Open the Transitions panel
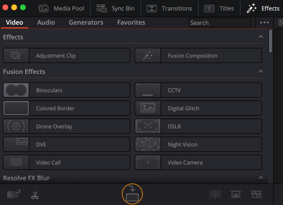This screenshot has height=205, width=283. point(169,8)
